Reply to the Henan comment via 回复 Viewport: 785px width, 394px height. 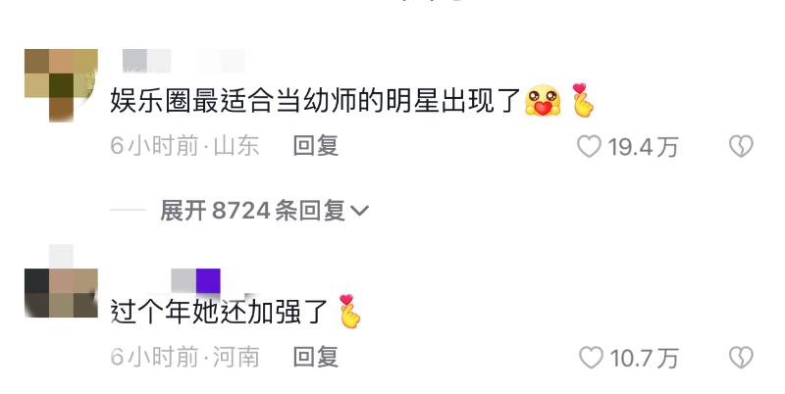click(315, 358)
